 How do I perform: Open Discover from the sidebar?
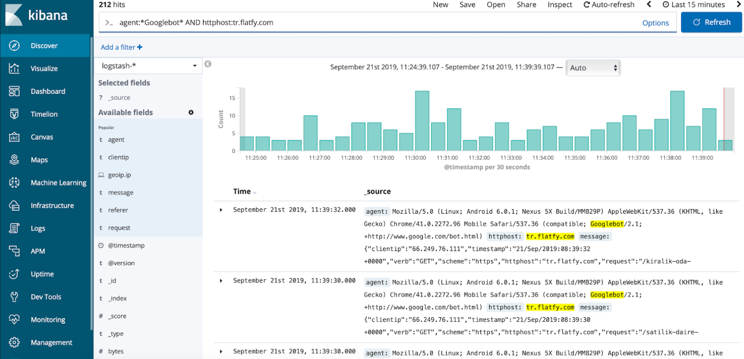45,46
